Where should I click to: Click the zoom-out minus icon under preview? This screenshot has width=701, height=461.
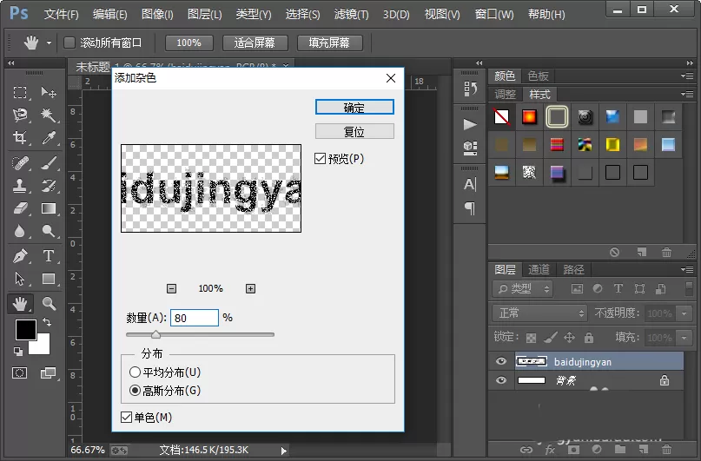[x=171, y=288]
